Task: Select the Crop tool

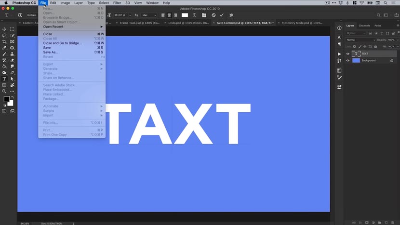Action: point(4,42)
